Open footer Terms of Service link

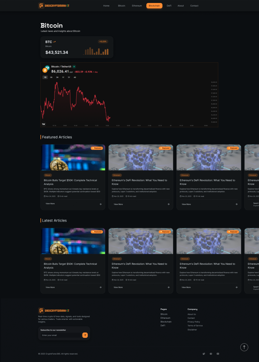click(195, 326)
